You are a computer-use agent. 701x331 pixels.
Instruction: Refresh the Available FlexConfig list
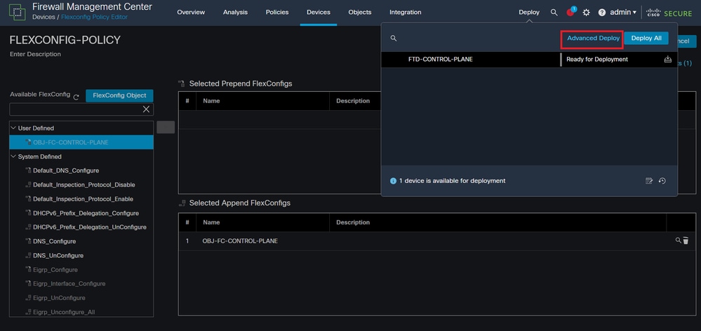pos(76,97)
